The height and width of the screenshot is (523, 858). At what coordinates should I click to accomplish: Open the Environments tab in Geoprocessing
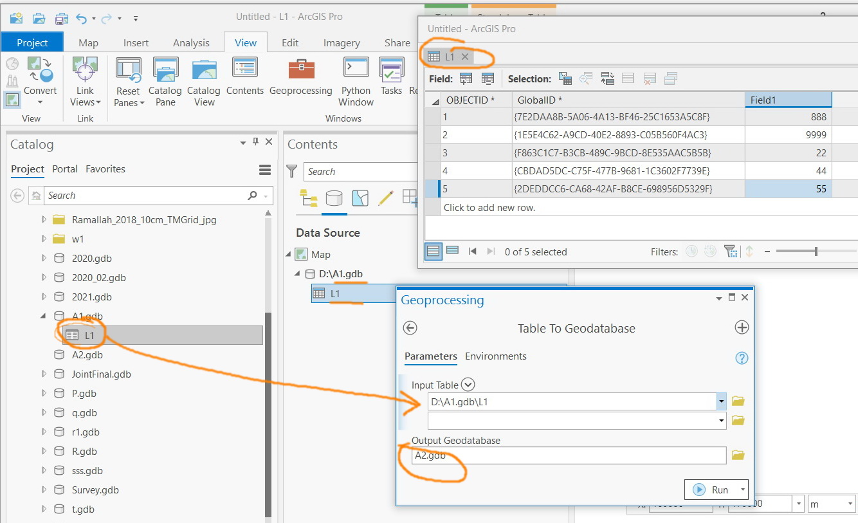(x=496, y=356)
